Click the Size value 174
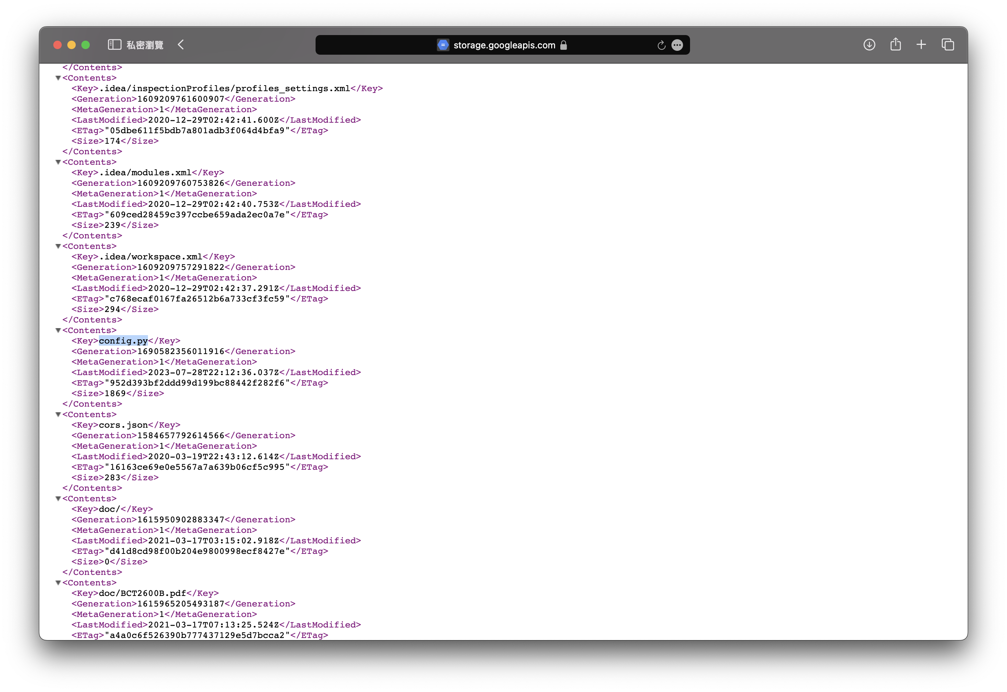The width and height of the screenshot is (1007, 692). click(x=112, y=141)
